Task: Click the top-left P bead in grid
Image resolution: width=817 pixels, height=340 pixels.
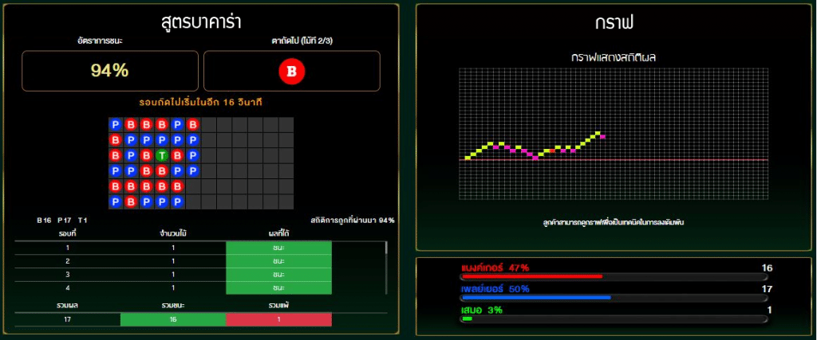Action: (x=116, y=125)
